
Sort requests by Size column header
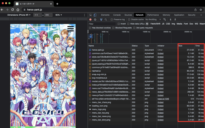point(186,46)
